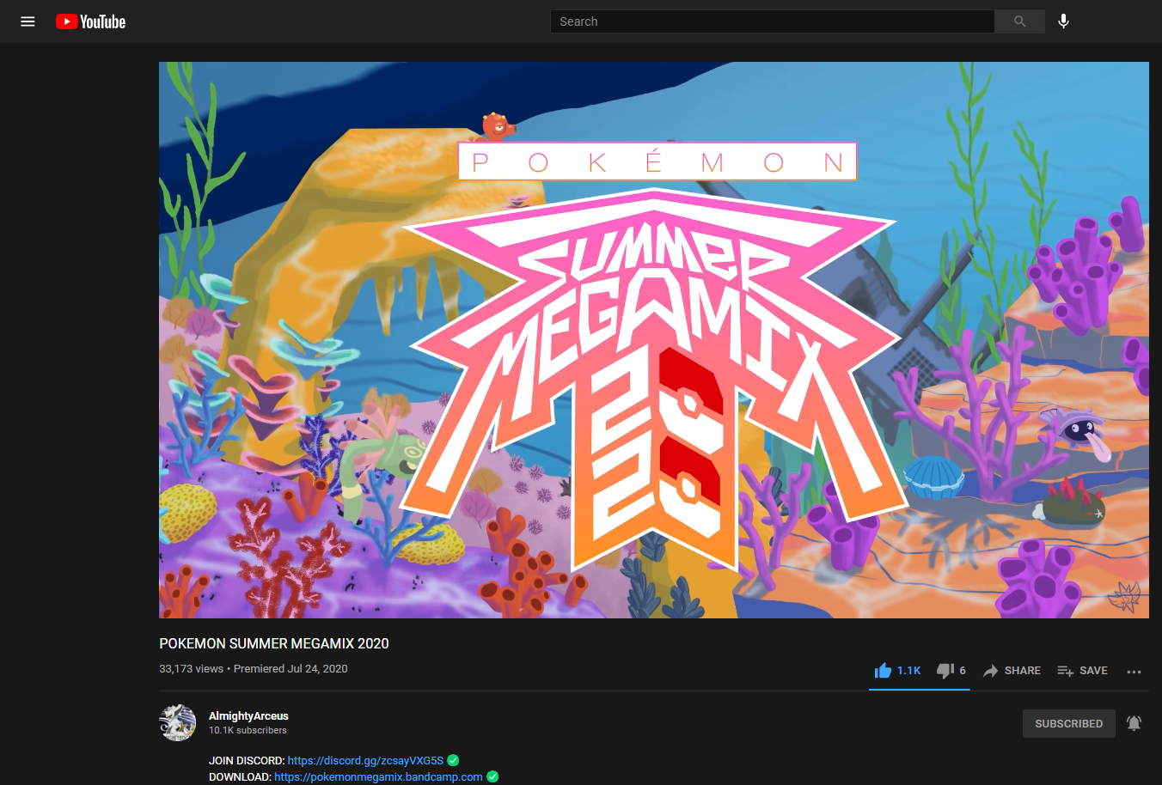The width and height of the screenshot is (1162, 785).
Task: Click the magnifying glass search button
Action: (x=1019, y=21)
